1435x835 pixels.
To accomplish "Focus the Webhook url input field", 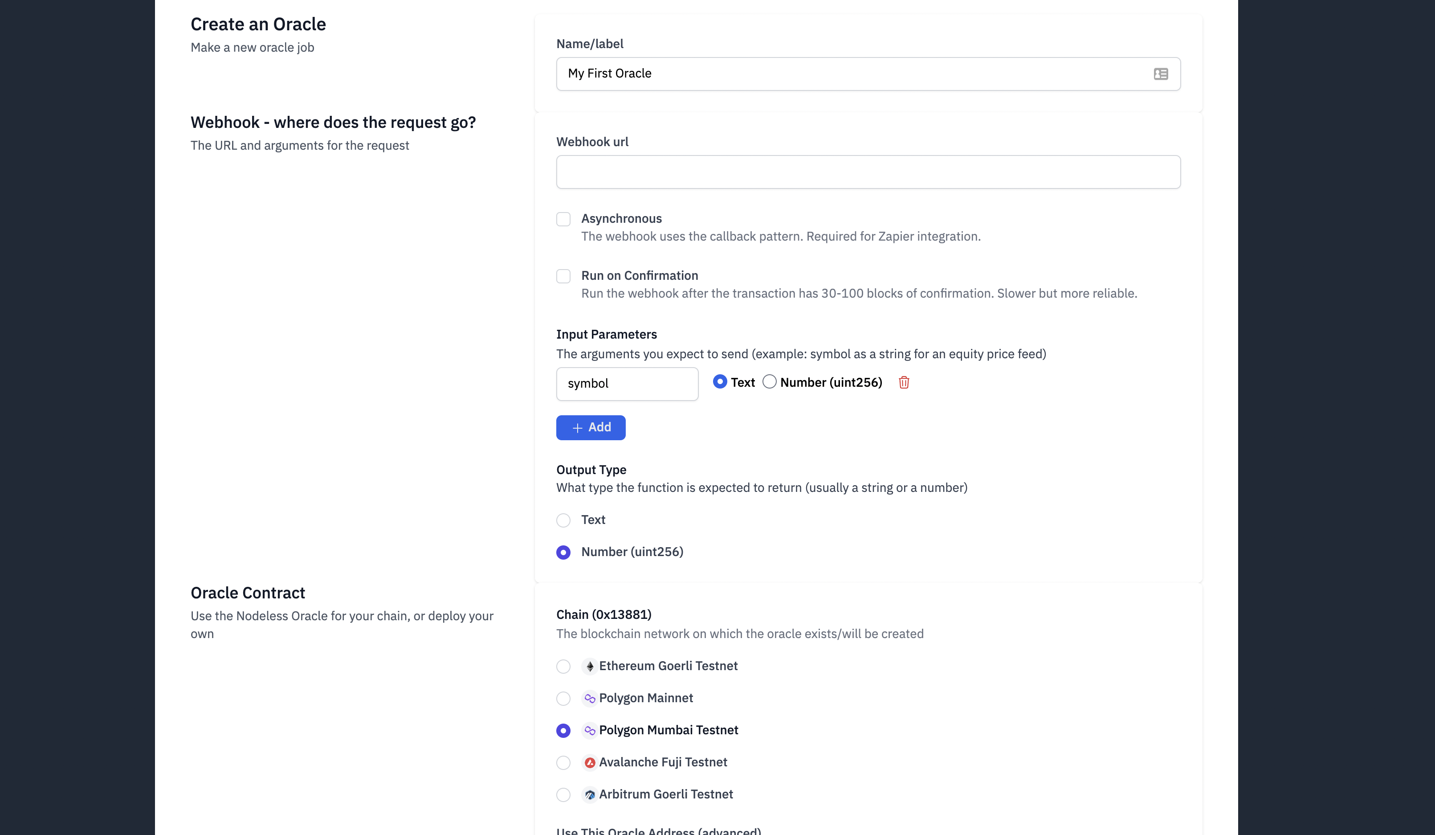I will (x=868, y=172).
